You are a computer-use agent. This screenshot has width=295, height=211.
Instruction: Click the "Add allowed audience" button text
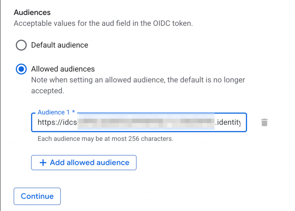click(90, 163)
